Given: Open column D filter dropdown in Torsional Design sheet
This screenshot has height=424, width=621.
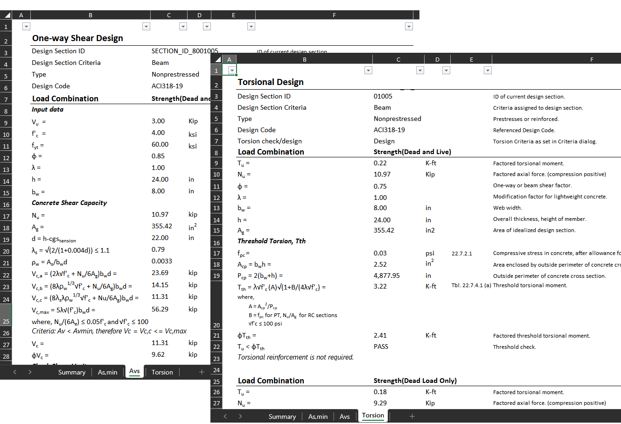Looking at the screenshot, I should pyautogui.click(x=446, y=71).
